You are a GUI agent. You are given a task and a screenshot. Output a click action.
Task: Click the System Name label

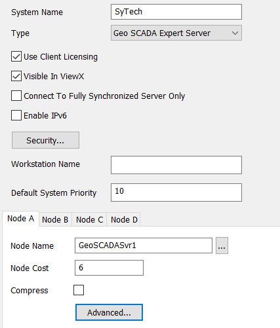pos(37,12)
